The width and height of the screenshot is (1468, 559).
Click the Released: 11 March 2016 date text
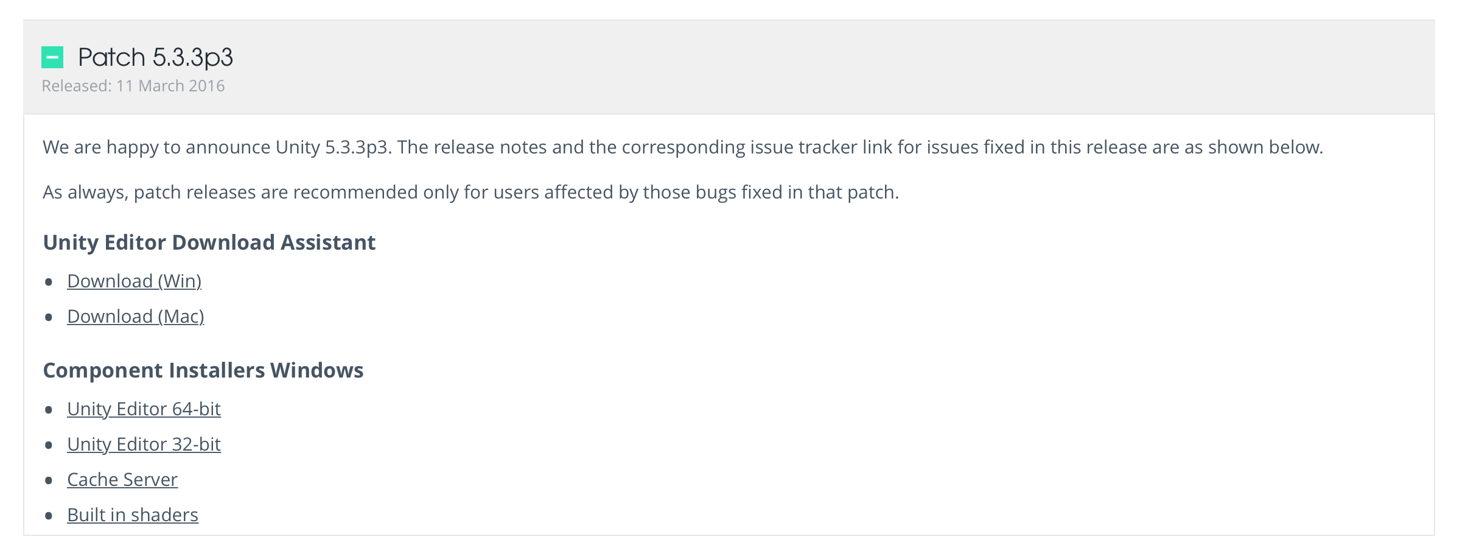(x=133, y=86)
